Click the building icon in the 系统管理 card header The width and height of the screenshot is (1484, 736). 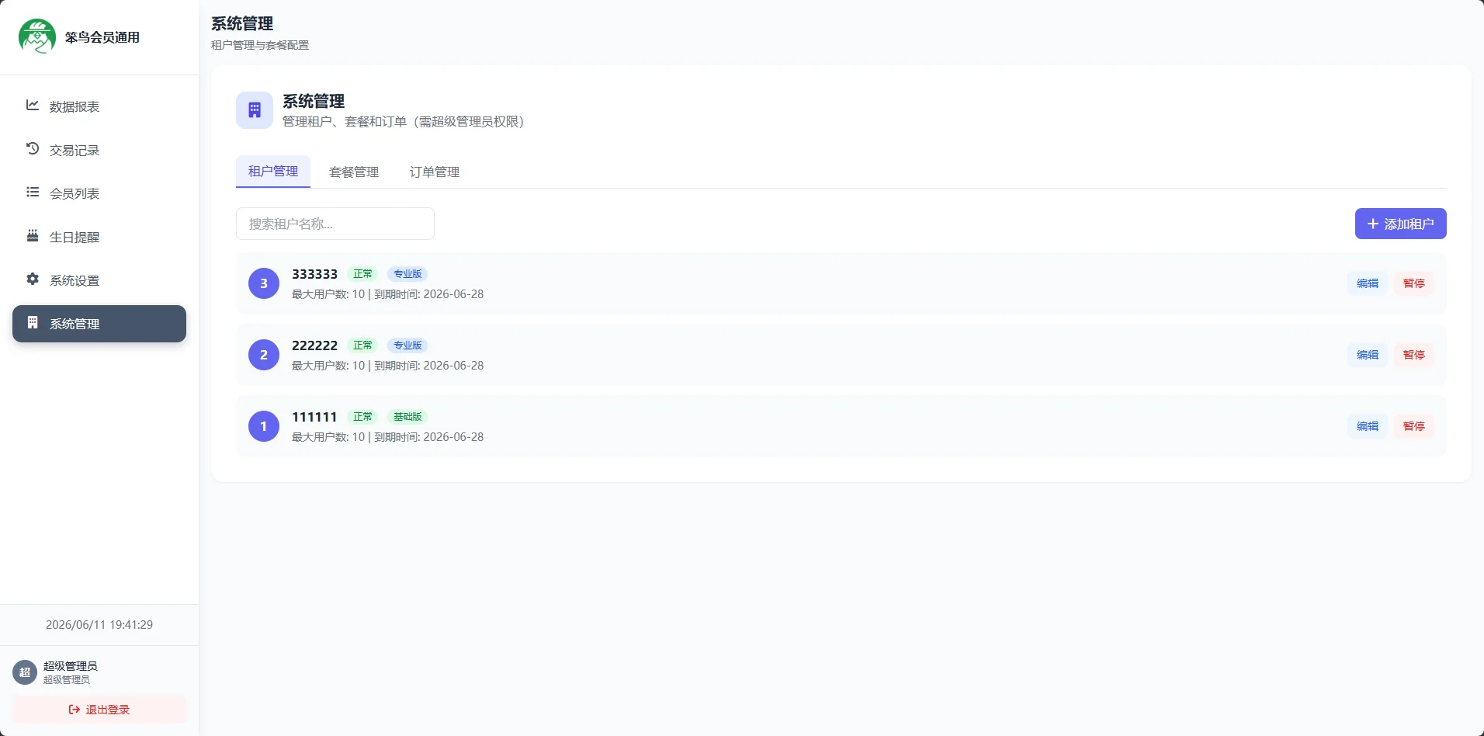click(x=255, y=110)
